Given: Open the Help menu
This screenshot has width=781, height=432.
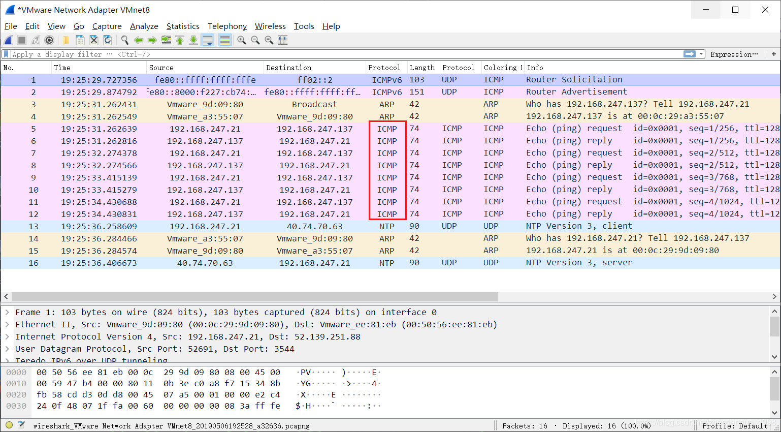Looking at the screenshot, I should coord(331,26).
